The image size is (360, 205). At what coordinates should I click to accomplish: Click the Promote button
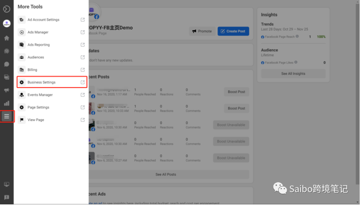[202, 31]
